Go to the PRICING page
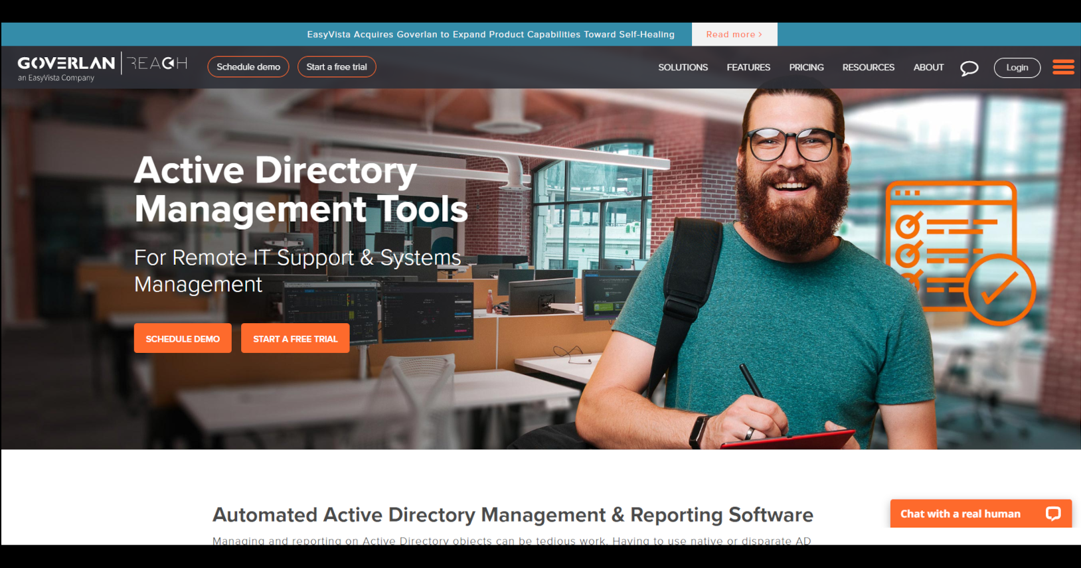Image resolution: width=1081 pixels, height=568 pixels. pos(806,68)
